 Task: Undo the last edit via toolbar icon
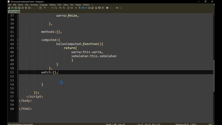point(45,8)
